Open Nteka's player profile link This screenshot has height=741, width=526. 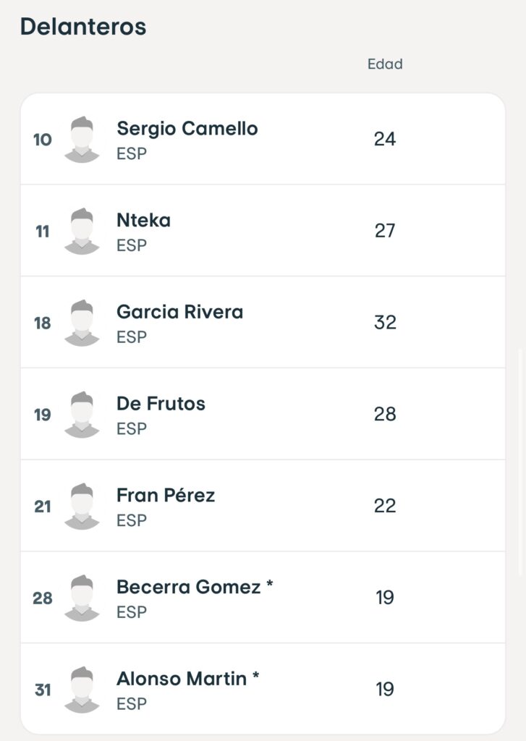143,221
